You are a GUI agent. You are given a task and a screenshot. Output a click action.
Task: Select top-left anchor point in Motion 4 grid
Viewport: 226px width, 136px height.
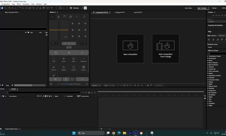point(73,23)
